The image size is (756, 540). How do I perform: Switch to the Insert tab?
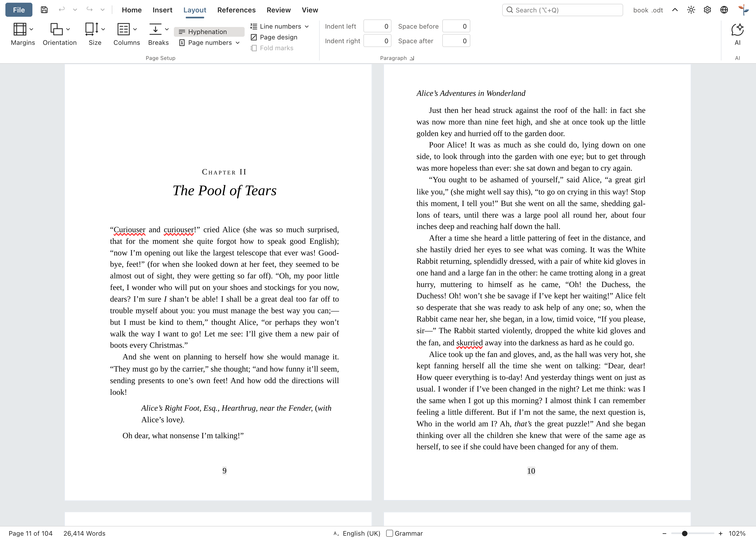click(162, 10)
